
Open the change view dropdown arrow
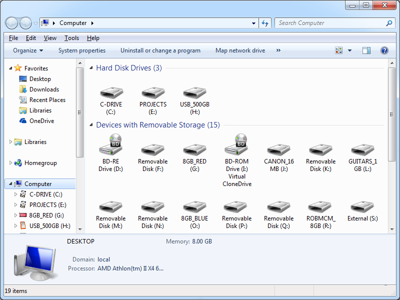click(x=349, y=50)
